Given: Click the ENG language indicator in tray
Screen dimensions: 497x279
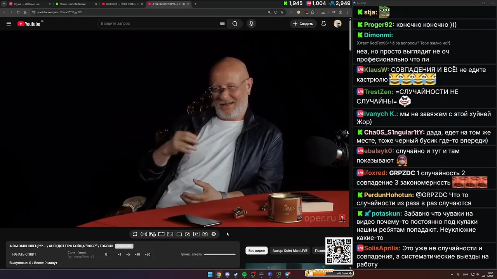Looking at the screenshot, I should 466,274.
